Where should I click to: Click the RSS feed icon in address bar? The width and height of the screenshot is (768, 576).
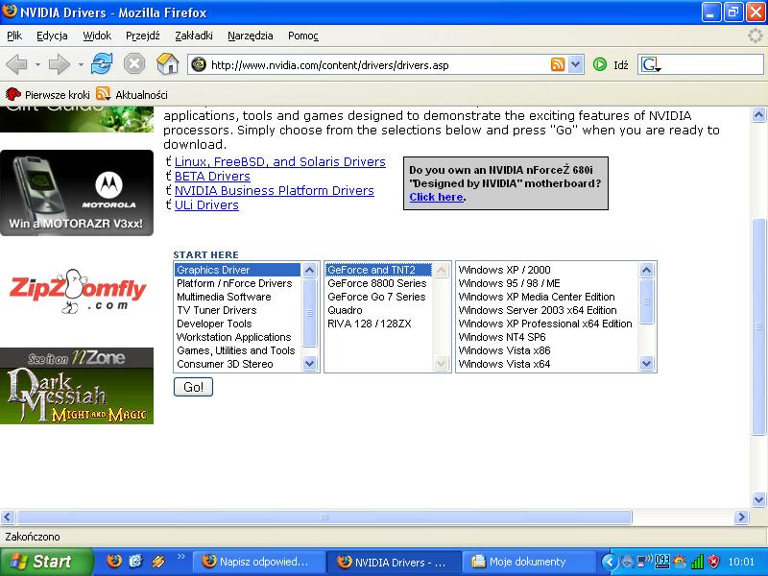click(558, 64)
